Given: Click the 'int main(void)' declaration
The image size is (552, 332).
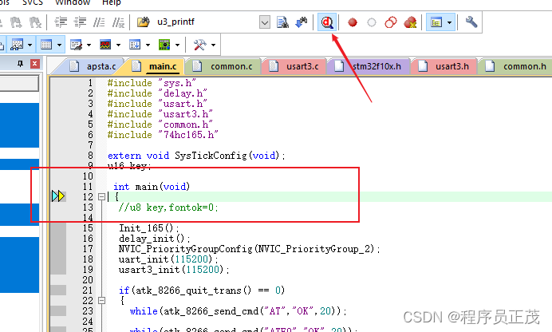Looking at the screenshot, I should click(x=152, y=187).
